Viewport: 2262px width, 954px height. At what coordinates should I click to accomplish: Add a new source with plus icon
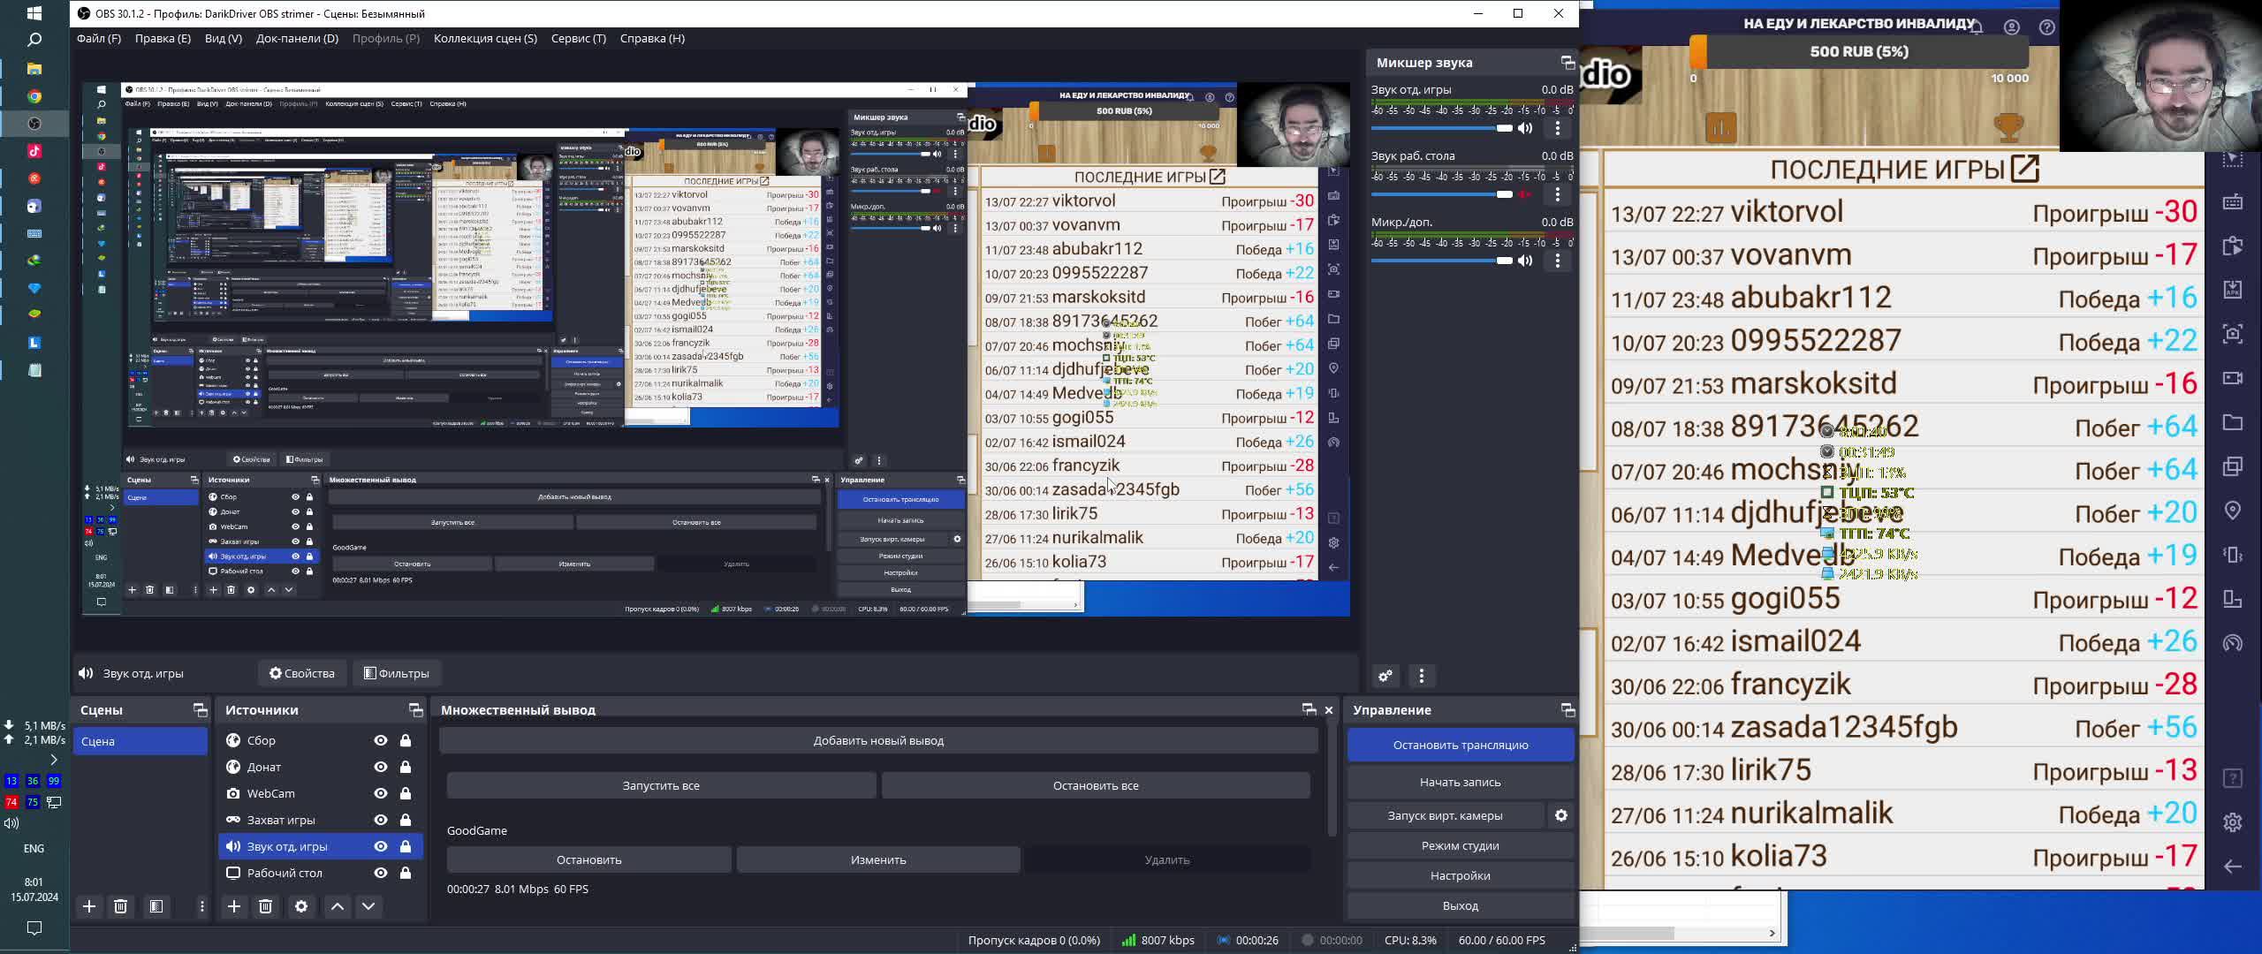[234, 906]
